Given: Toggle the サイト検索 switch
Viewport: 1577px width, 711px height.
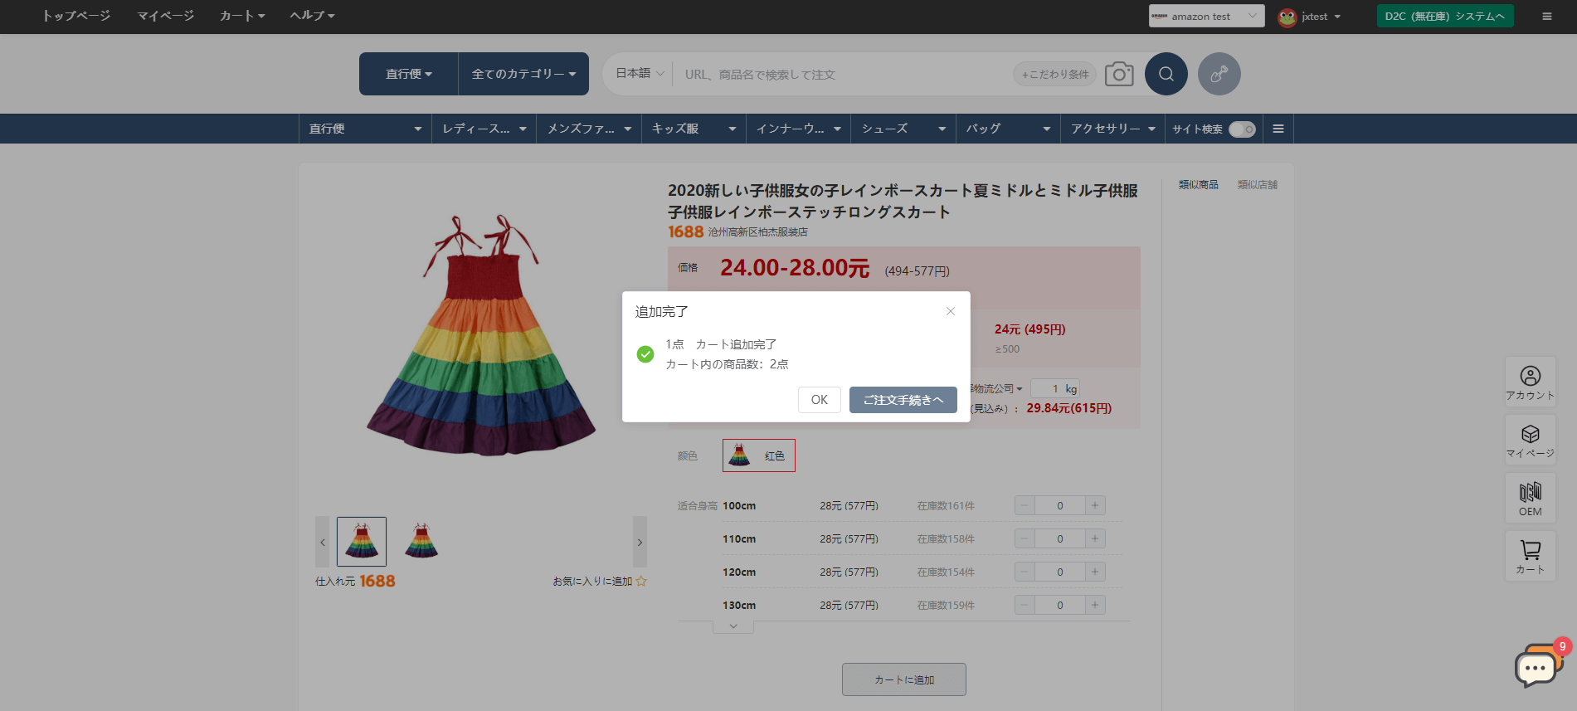Looking at the screenshot, I should click(1241, 129).
